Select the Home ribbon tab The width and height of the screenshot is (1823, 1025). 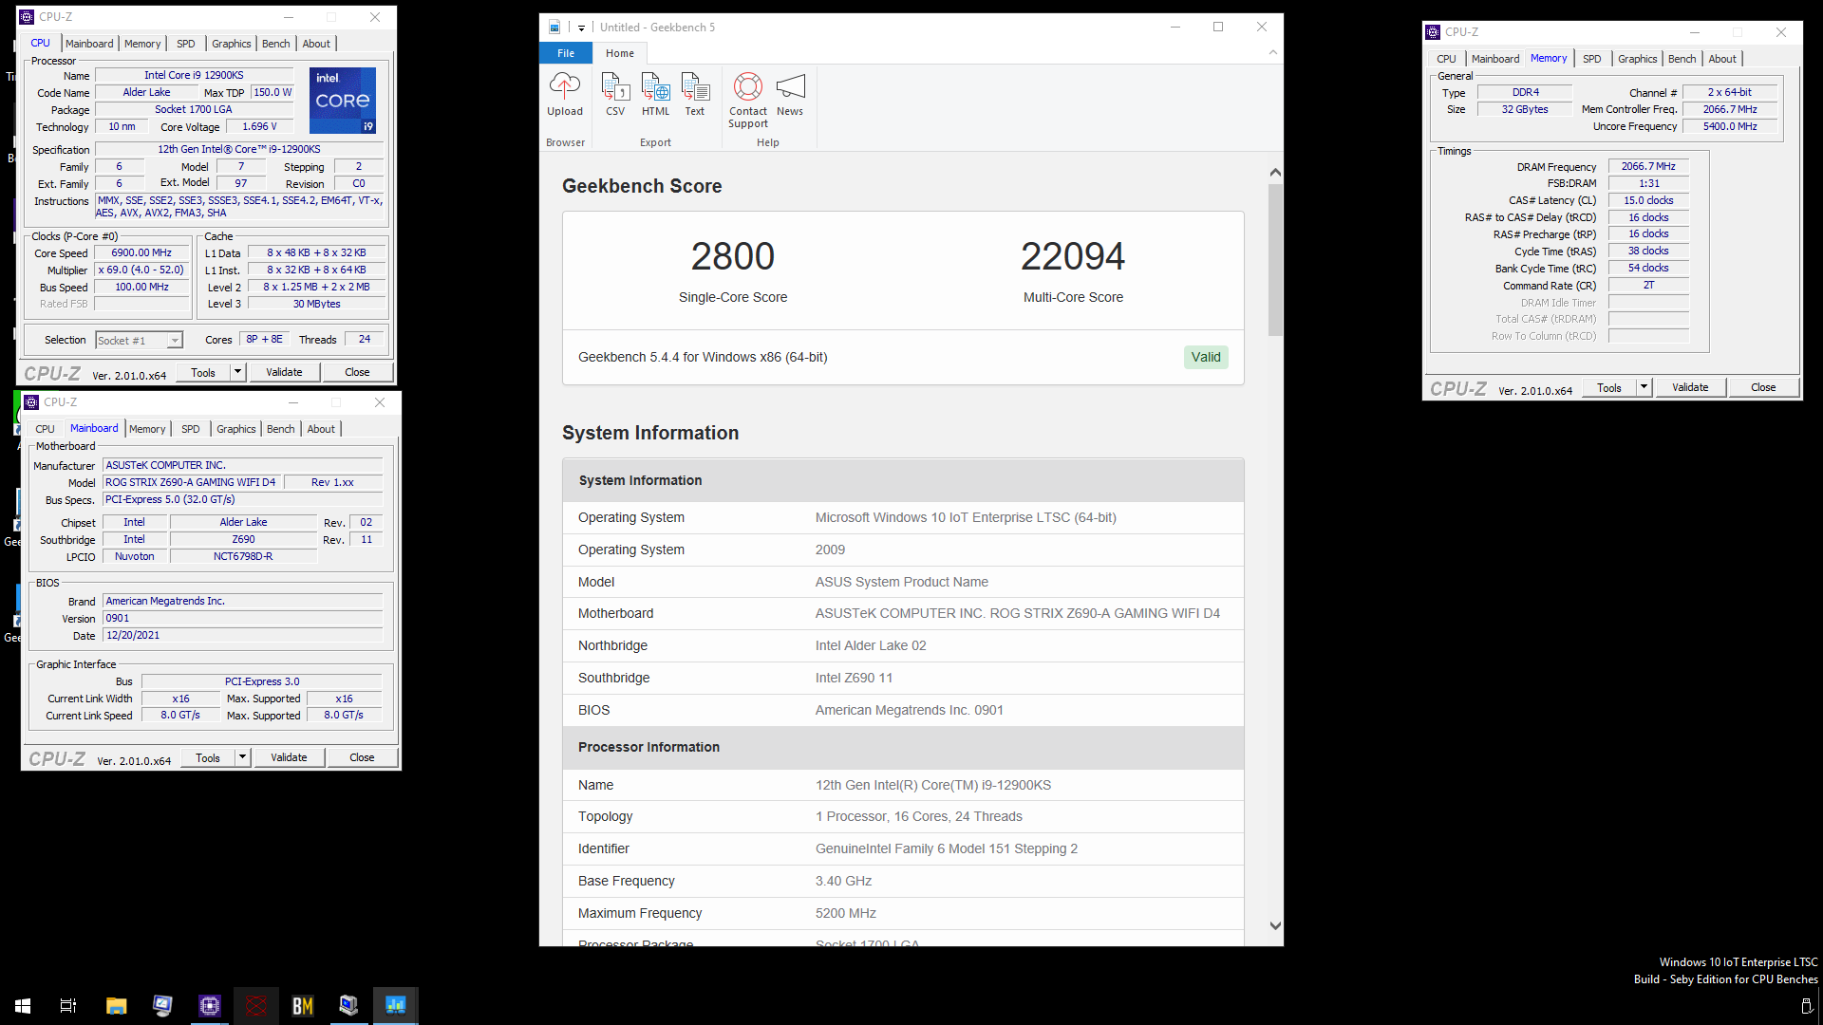pos(620,53)
